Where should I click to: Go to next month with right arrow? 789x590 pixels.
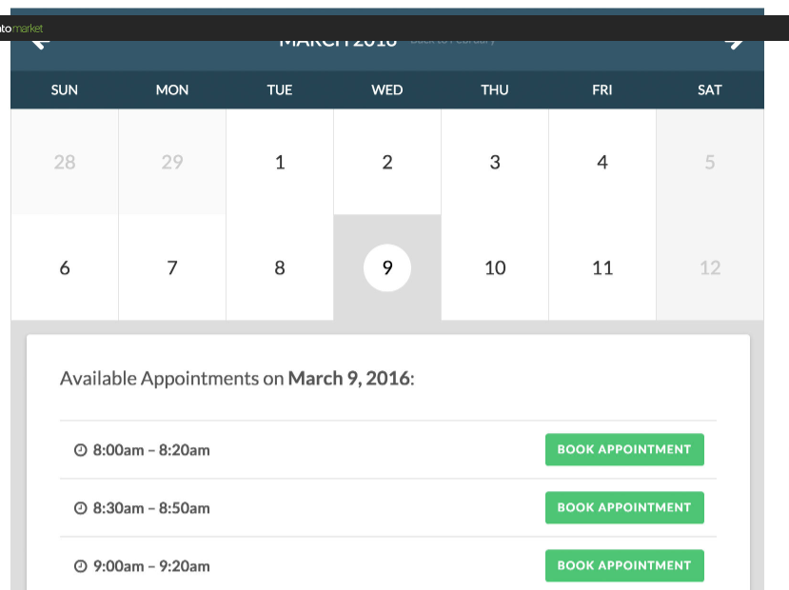[x=734, y=45]
